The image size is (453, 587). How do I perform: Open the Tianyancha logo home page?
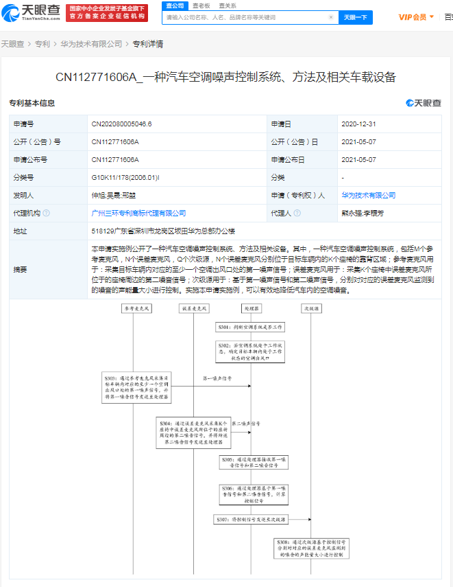pos(31,12)
